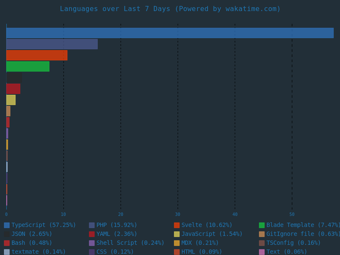This screenshot has height=255, width=340.
Task: Select the "YAML (2.36%)" legend label
Action: [116, 234]
